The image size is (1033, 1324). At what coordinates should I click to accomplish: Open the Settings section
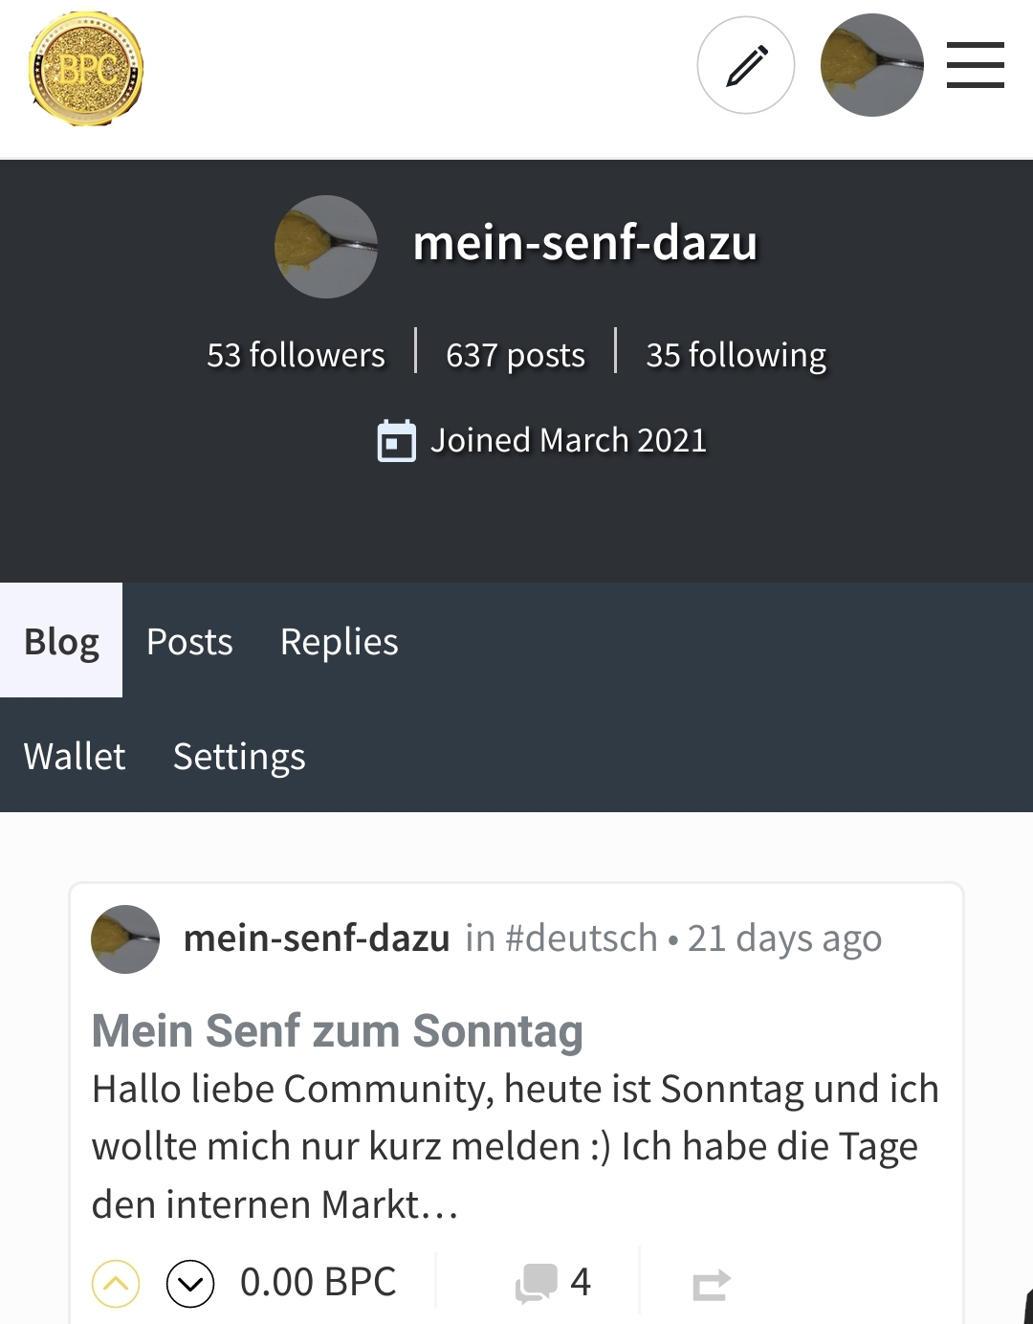(239, 756)
